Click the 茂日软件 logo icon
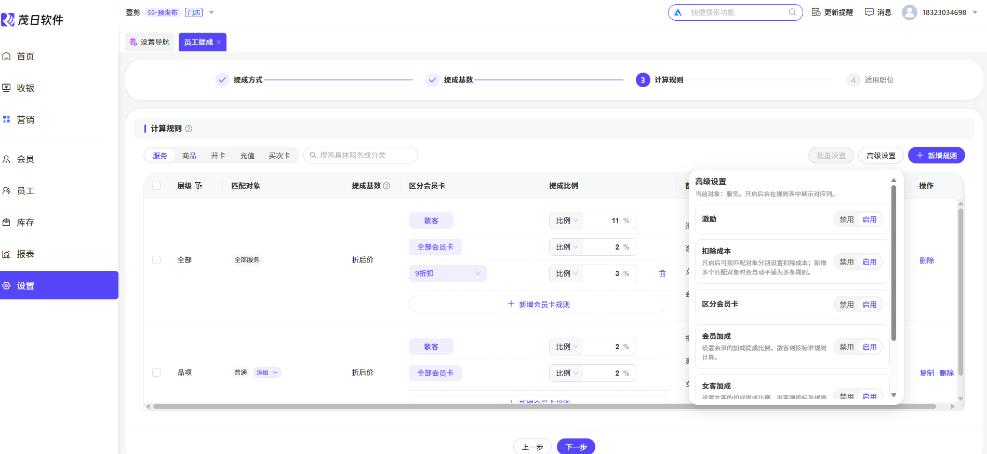 click(8, 20)
